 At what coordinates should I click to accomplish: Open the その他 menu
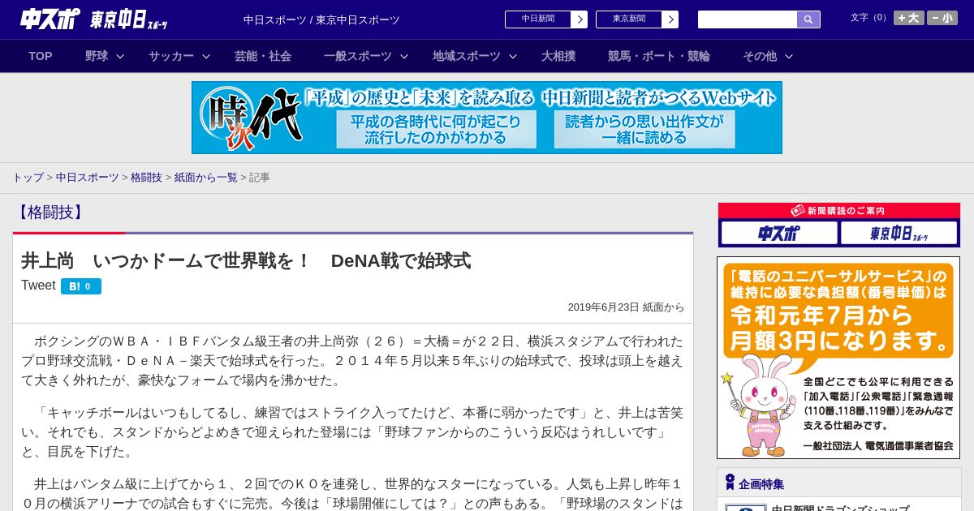point(760,56)
